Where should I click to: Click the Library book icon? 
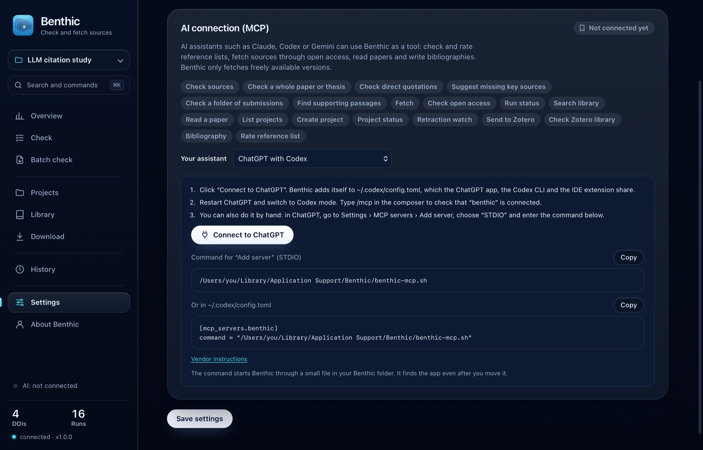(x=20, y=215)
